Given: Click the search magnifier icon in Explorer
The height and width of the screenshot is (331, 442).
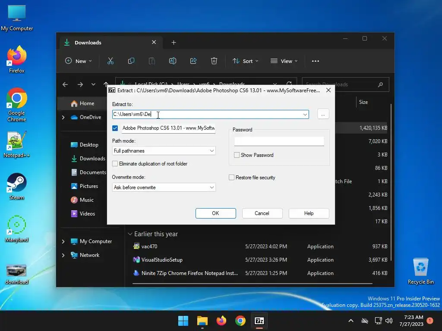Looking at the screenshot, I should tap(380, 84).
